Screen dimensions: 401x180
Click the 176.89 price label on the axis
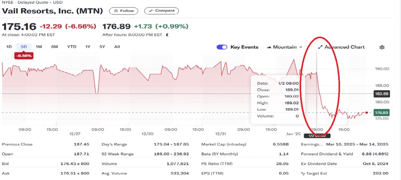(x=381, y=112)
